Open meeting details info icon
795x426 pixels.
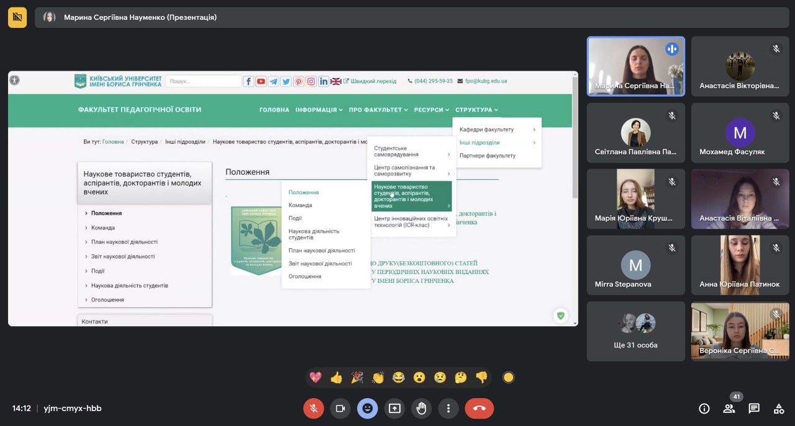tap(704, 408)
